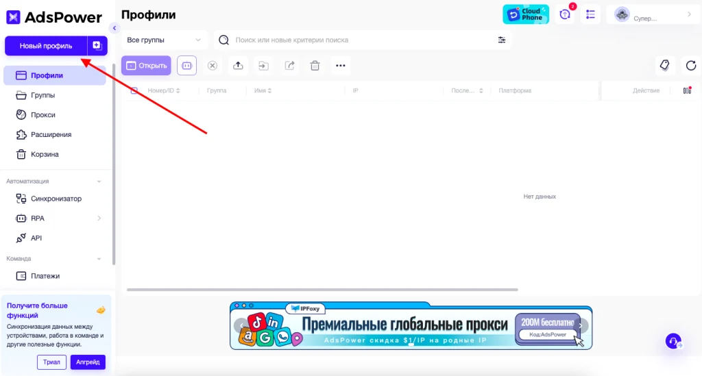Collapse the Команда section
This screenshot has width=702, height=376.
click(99, 258)
